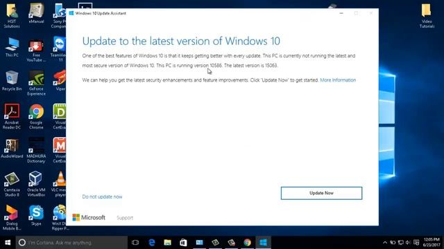The image size is (444, 249).
Task: Open Oracle VM VirtualBox shortcut
Action: point(36,184)
